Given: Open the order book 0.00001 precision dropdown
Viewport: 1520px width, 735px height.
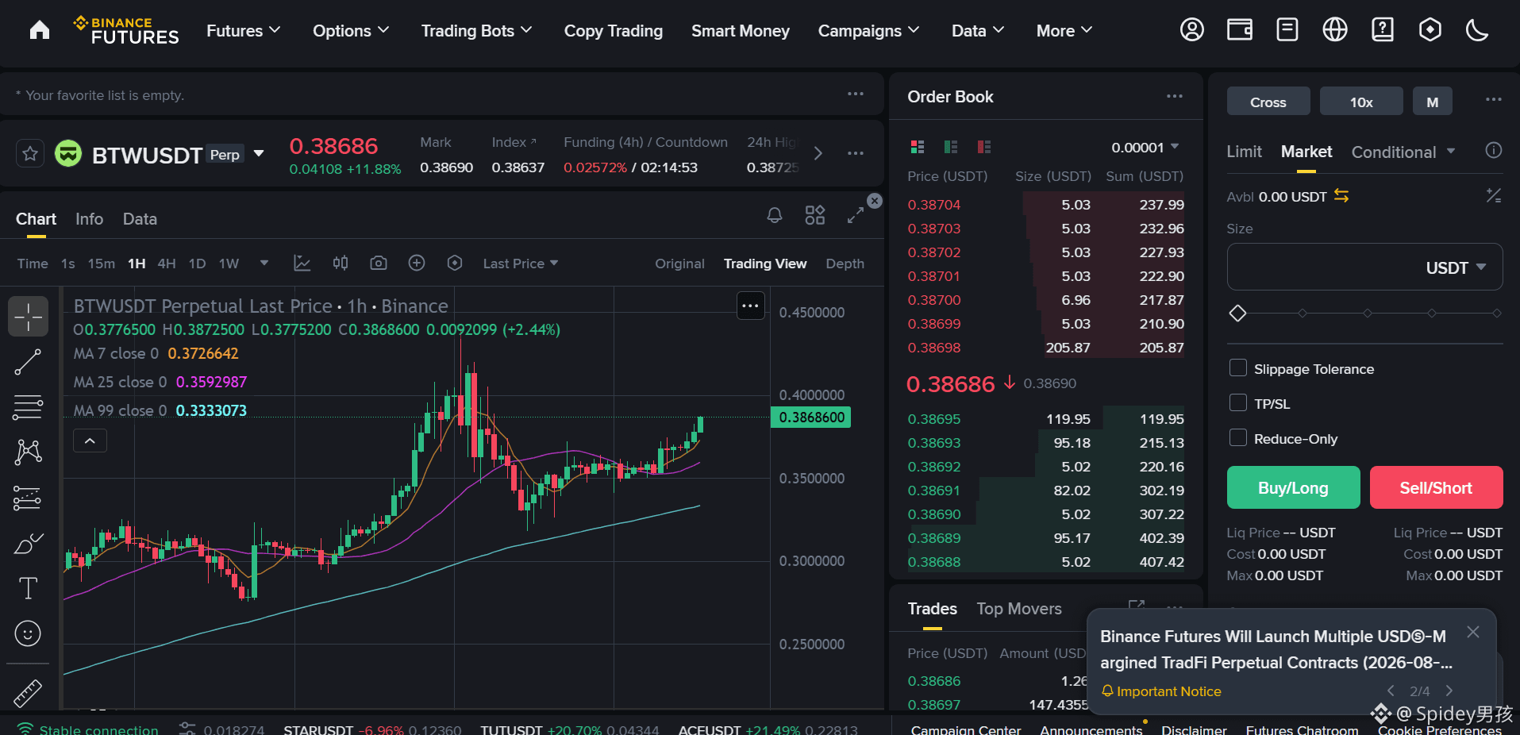Looking at the screenshot, I should 1145,147.
